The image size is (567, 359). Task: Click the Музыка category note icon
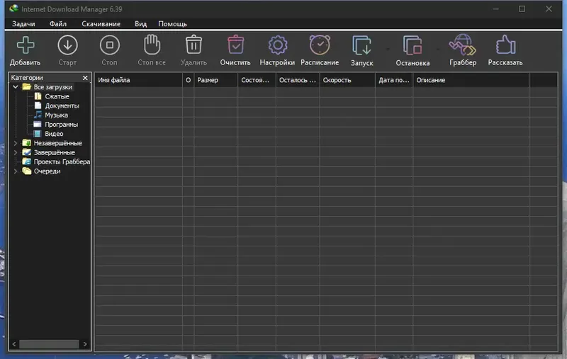pos(38,115)
